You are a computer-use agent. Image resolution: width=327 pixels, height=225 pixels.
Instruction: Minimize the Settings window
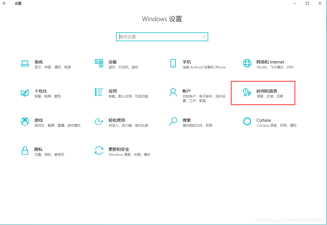(295, 3)
